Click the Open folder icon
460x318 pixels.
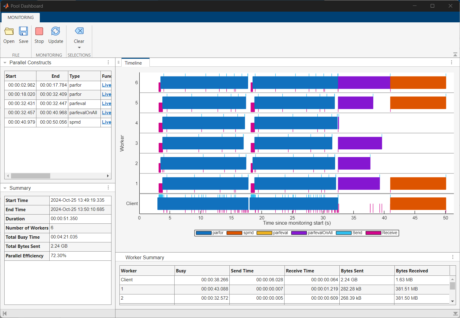pyautogui.click(x=9, y=32)
